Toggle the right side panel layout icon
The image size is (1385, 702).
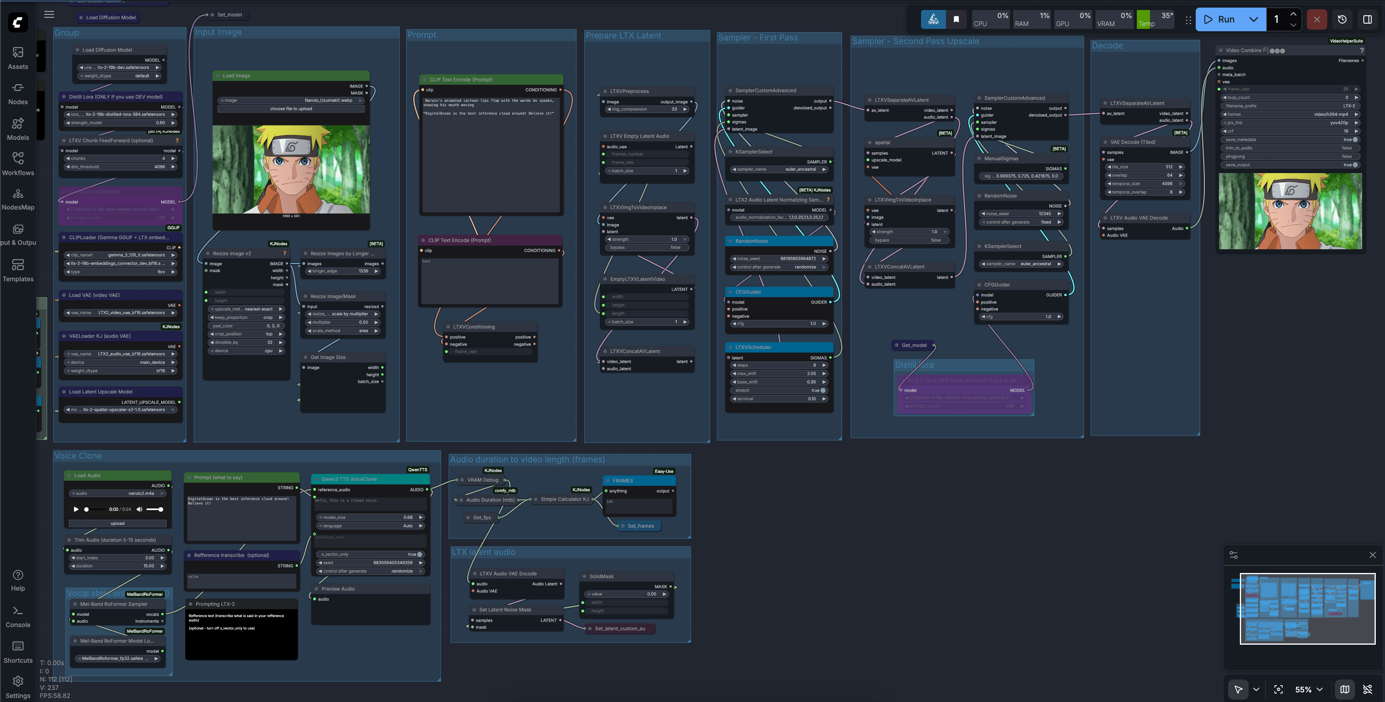pos(1368,19)
